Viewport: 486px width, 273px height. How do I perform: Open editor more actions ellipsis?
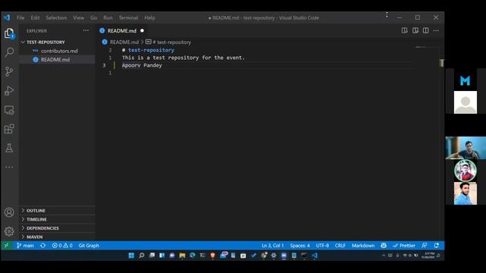(436, 30)
